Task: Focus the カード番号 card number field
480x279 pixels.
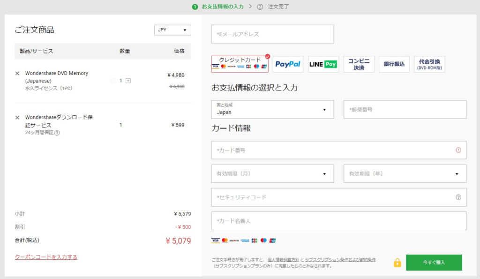Action: [338, 150]
